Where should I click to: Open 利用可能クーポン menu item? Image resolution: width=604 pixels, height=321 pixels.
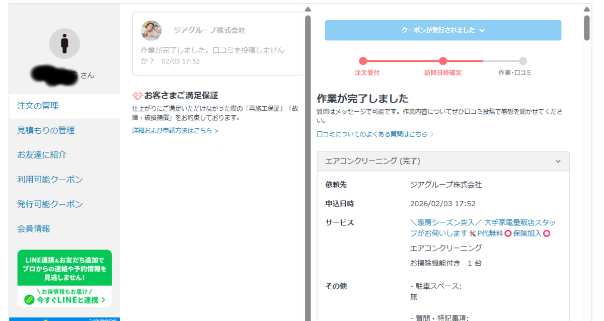coord(50,180)
